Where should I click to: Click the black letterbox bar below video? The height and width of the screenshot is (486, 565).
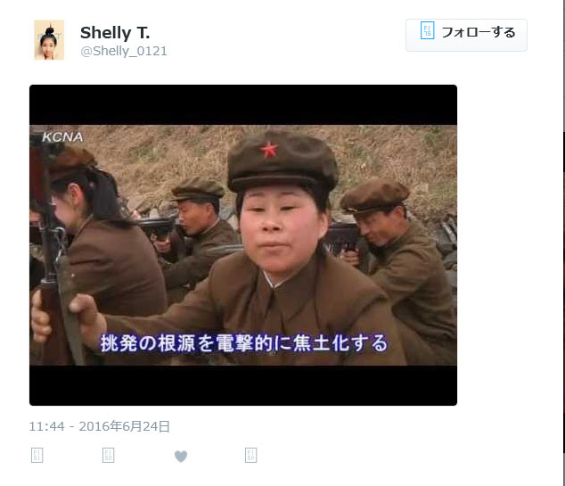tap(243, 385)
